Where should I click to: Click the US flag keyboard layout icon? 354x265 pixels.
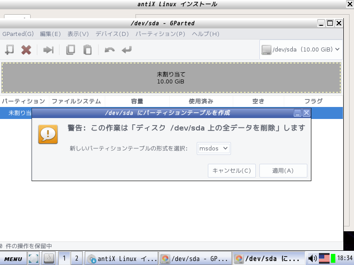point(324,258)
